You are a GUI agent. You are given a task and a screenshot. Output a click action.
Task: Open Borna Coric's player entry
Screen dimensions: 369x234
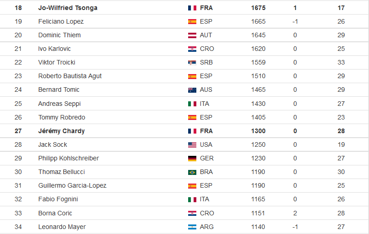click(55, 213)
